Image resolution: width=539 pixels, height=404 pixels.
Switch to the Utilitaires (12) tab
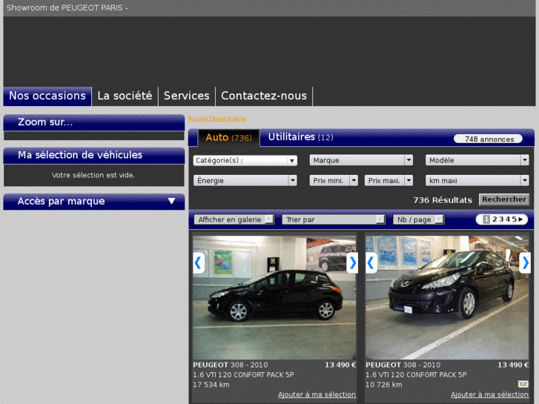pos(300,137)
